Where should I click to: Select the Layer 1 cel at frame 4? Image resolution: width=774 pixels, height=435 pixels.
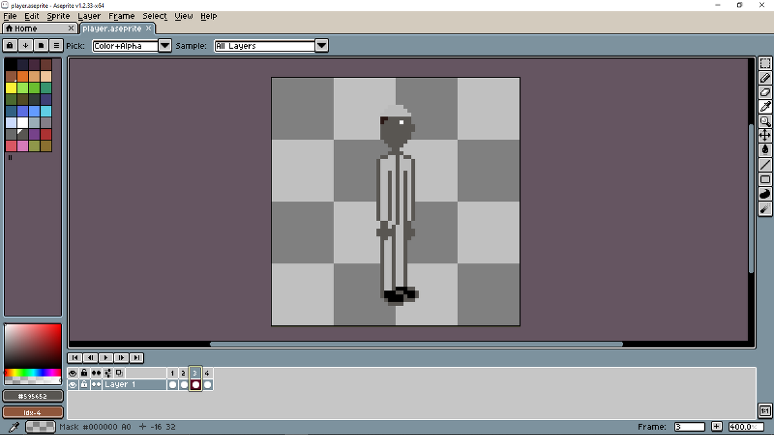(208, 385)
